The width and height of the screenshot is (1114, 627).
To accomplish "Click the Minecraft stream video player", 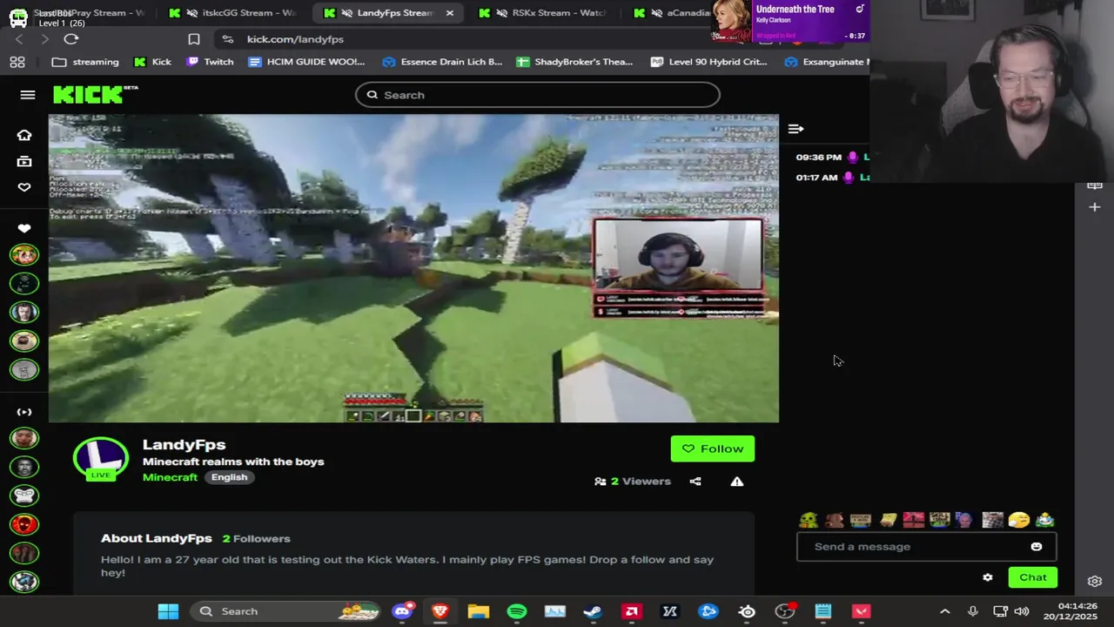I will point(413,268).
